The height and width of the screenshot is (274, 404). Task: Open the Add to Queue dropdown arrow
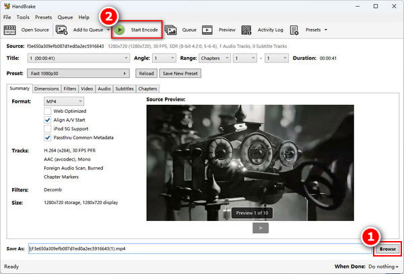coord(108,30)
